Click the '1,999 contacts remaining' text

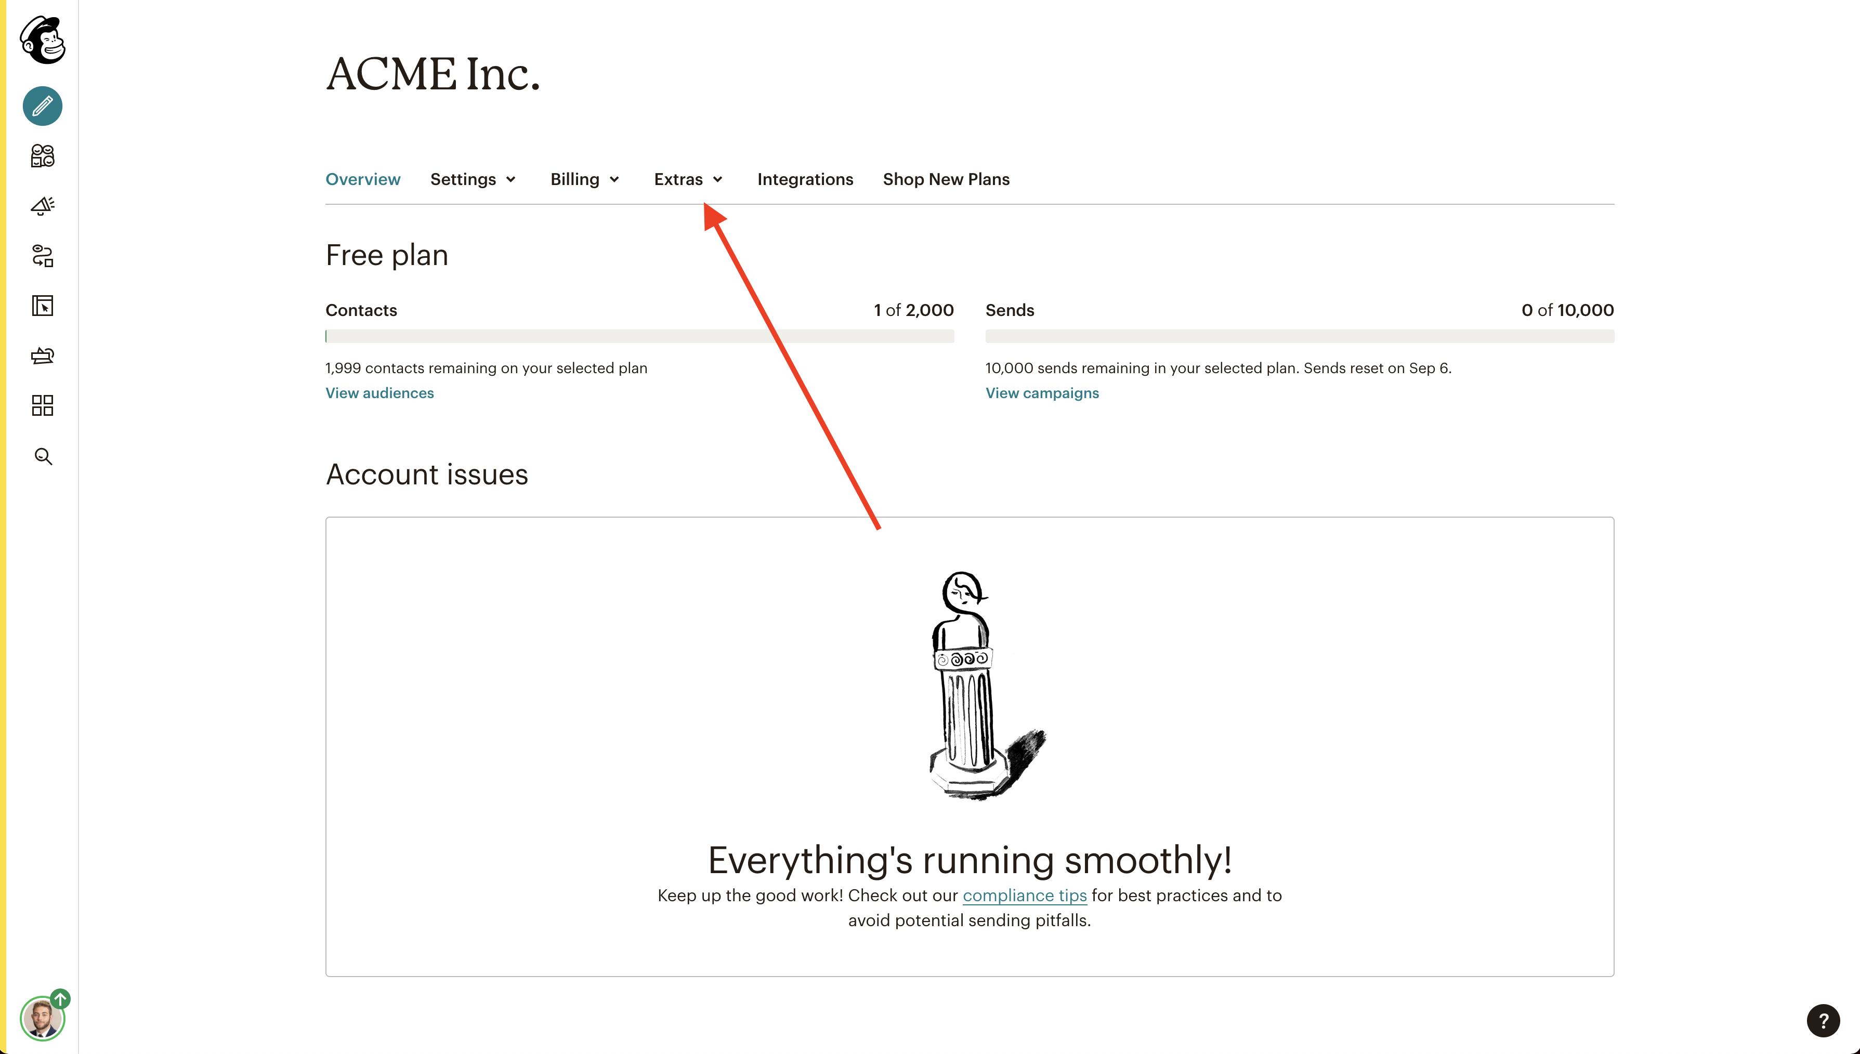coord(487,368)
